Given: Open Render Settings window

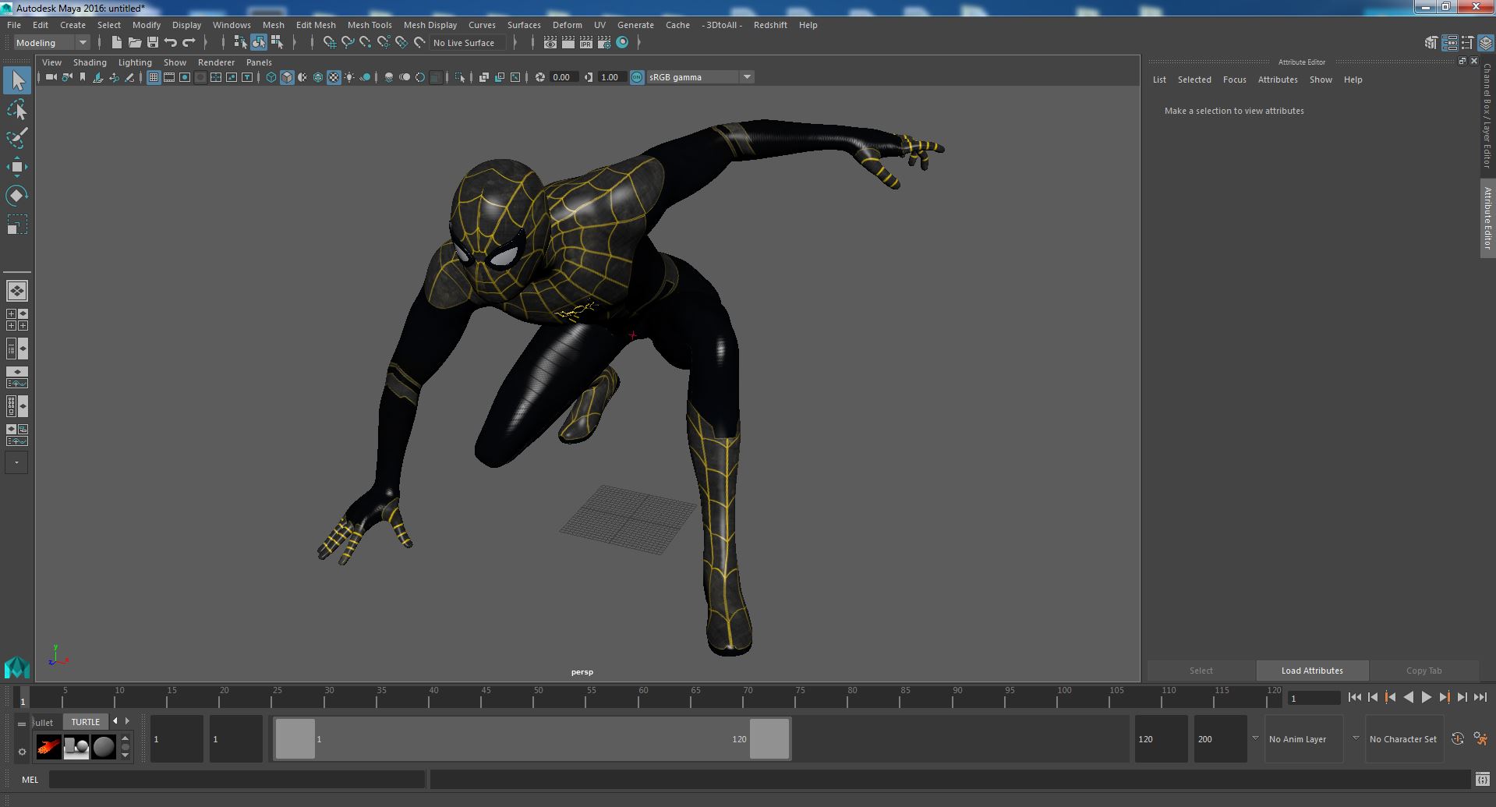Looking at the screenshot, I should [604, 43].
